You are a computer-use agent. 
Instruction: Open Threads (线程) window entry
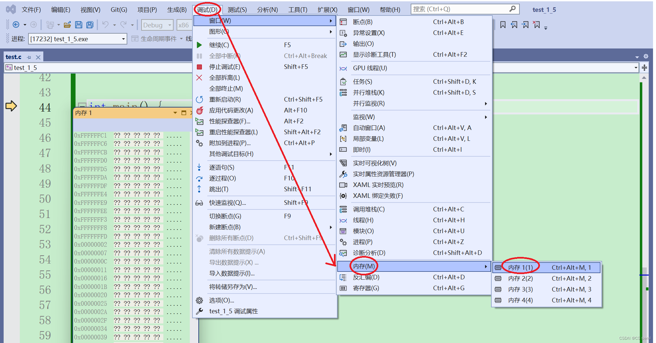click(414, 220)
